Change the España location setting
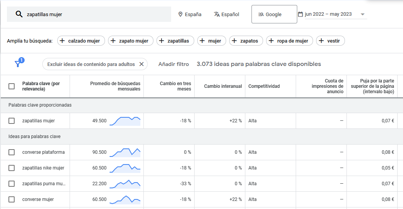 [x=190, y=14]
